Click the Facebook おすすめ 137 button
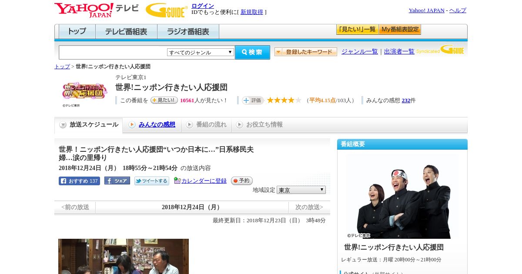 pos(79,181)
